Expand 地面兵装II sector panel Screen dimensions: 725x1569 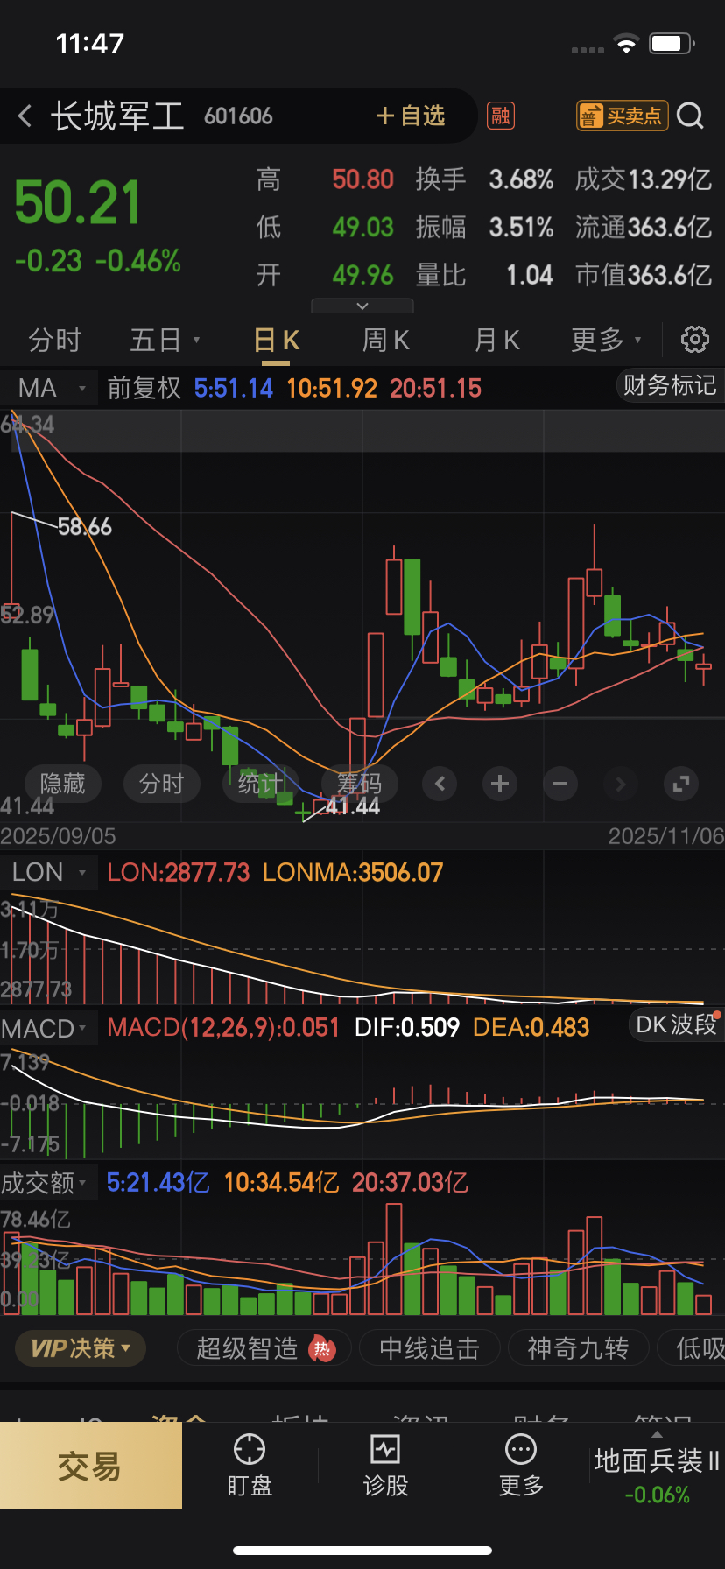[657, 1466]
